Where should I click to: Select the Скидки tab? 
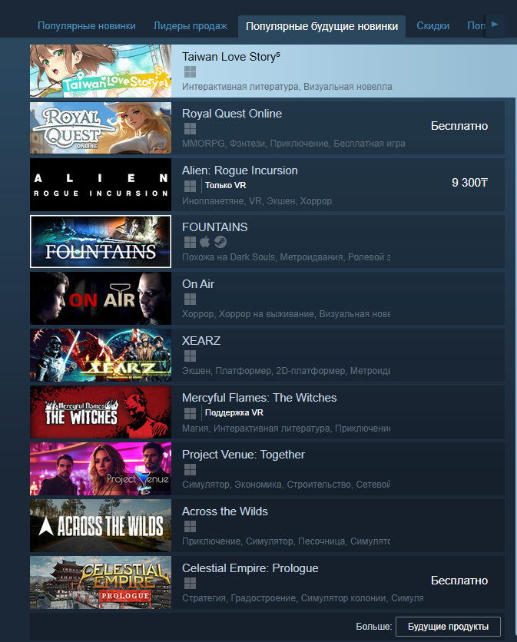click(432, 26)
